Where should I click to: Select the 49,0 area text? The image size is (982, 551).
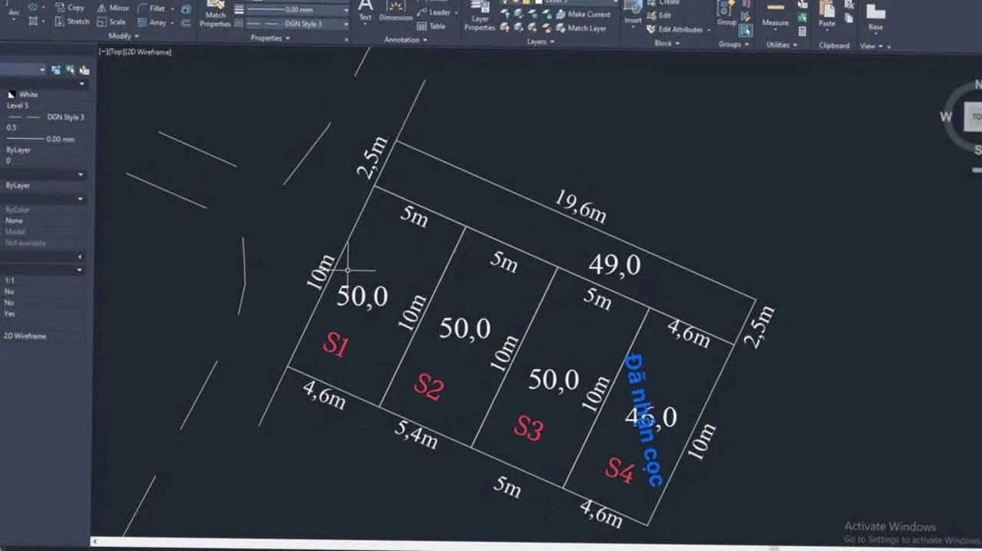coord(615,267)
